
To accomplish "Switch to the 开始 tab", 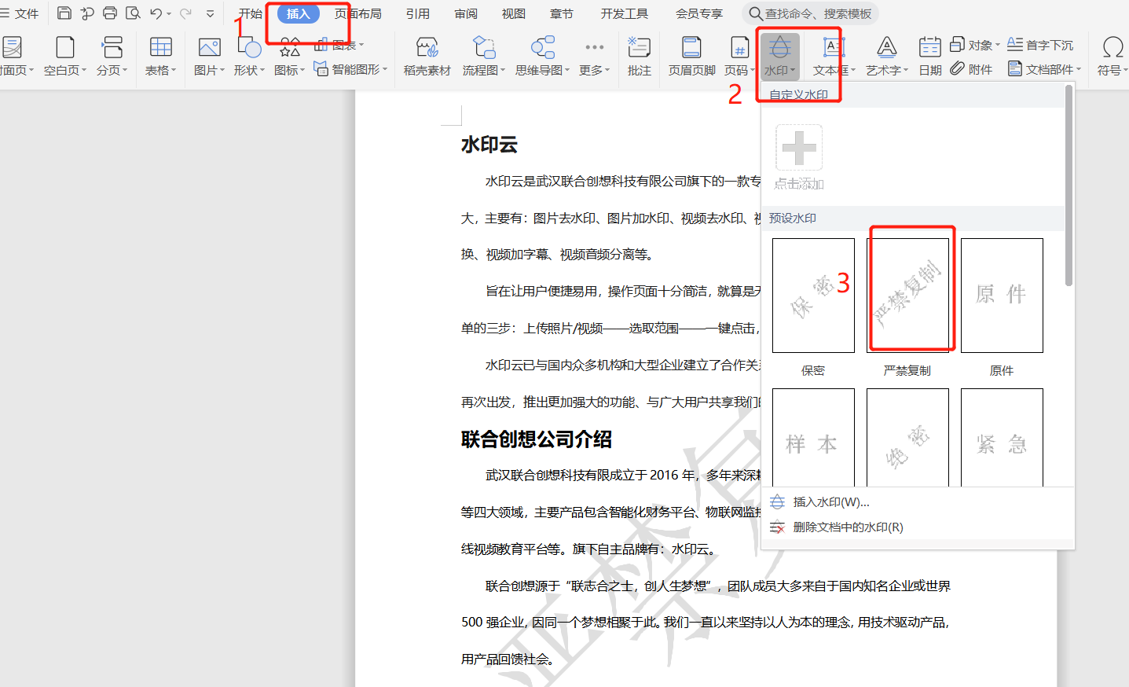I will click(251, 13).
